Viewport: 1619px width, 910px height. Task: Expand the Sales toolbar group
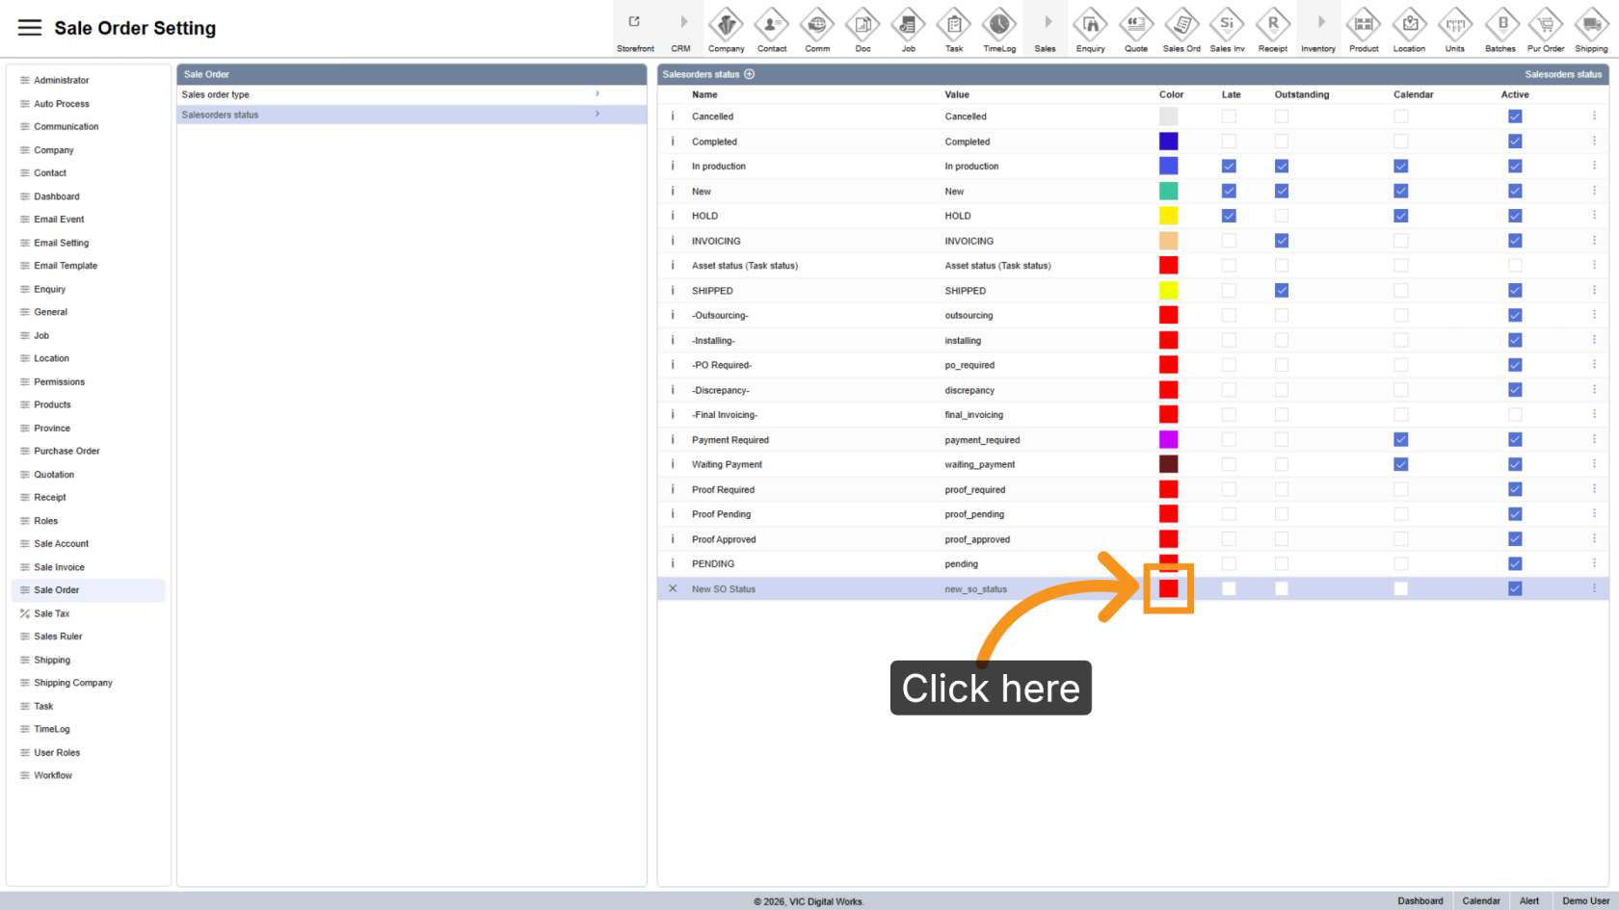[x=1046, y=29]
